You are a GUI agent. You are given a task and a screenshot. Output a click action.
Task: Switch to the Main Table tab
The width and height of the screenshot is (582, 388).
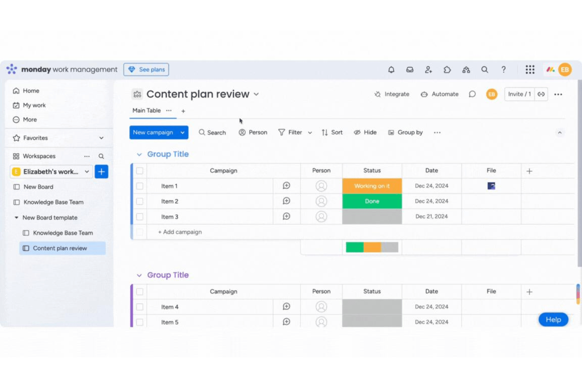146,110
